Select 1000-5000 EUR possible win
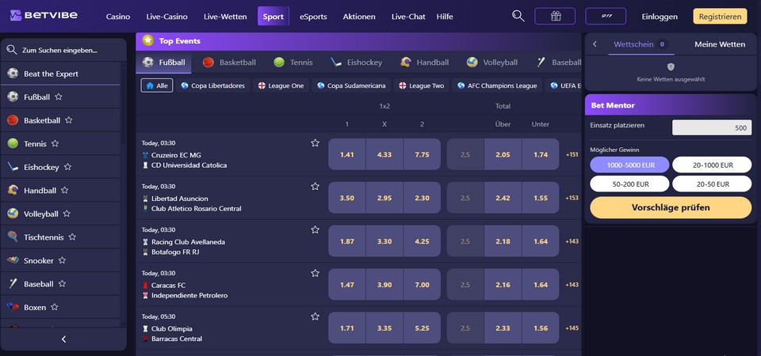Viewport: 761px width, 356px height. 629,165
